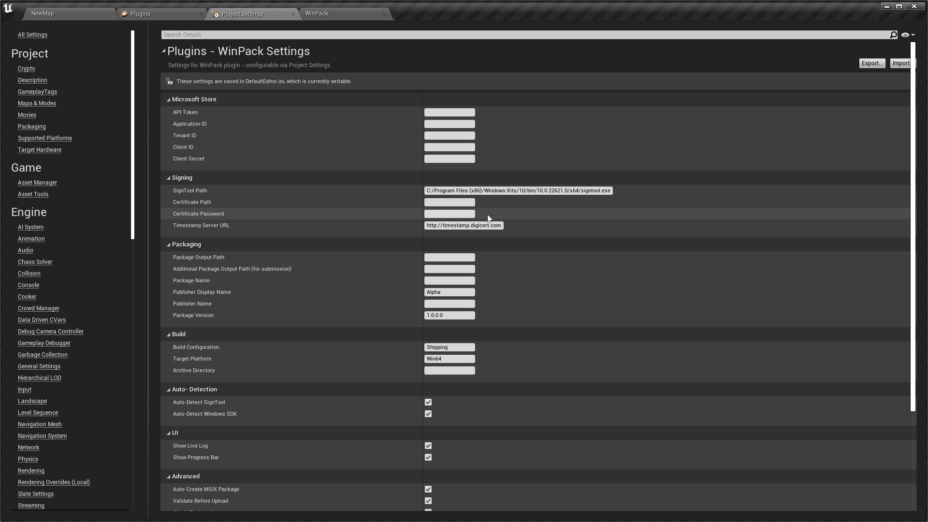The height and width of the screenshot is (522, 928).
Task: Open Rendering settings in the sidebar
Action: (31, 471)
